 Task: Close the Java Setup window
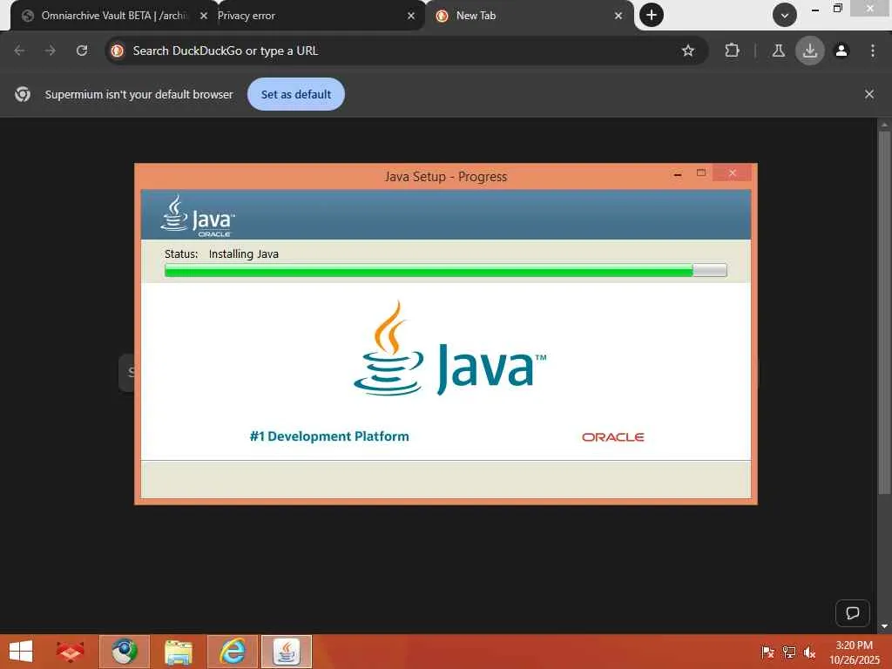click(x=732, y=173)
